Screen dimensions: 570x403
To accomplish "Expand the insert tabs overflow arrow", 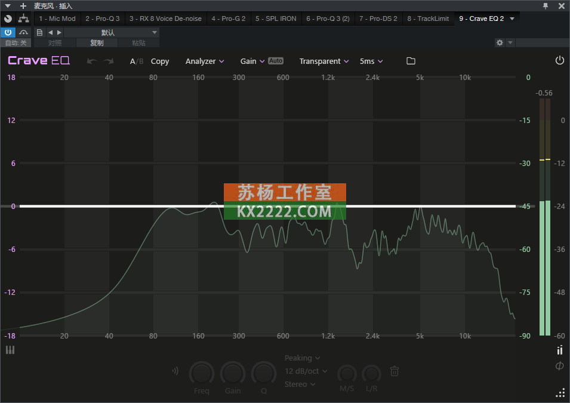I will click(x=512, y=19).
